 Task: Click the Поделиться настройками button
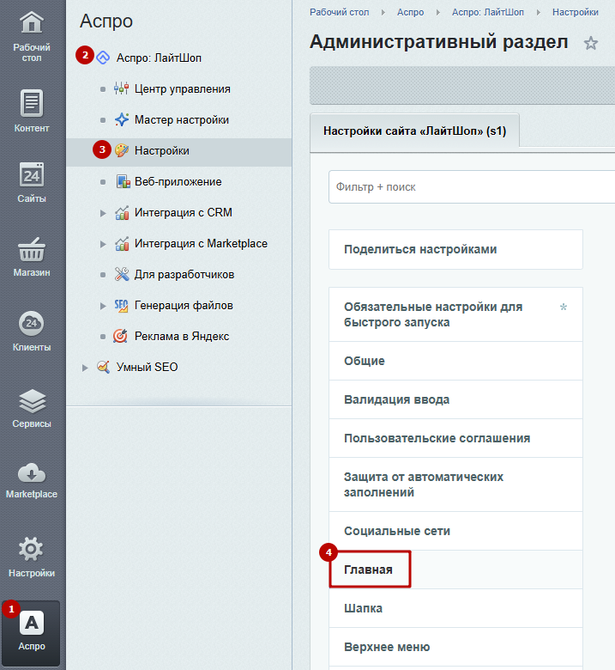point(420,250)
